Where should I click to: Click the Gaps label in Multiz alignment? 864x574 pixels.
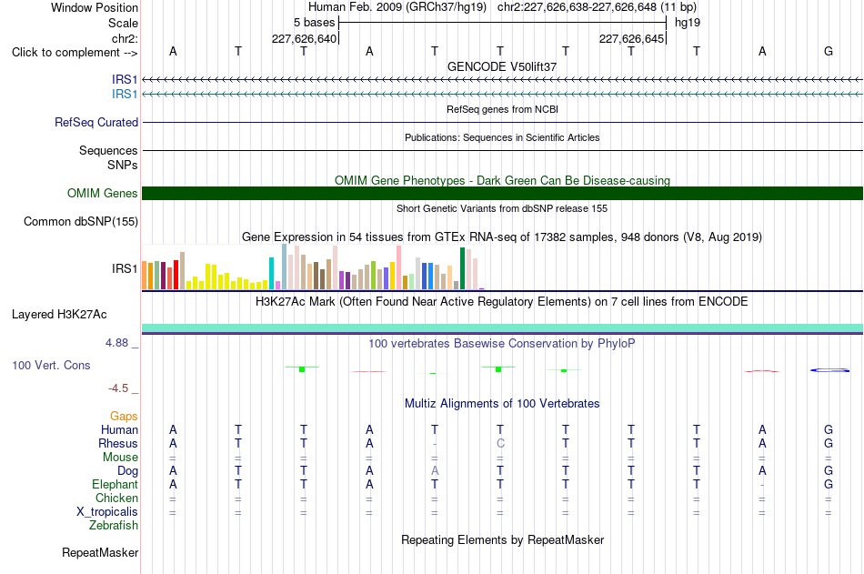pos(124,417)
